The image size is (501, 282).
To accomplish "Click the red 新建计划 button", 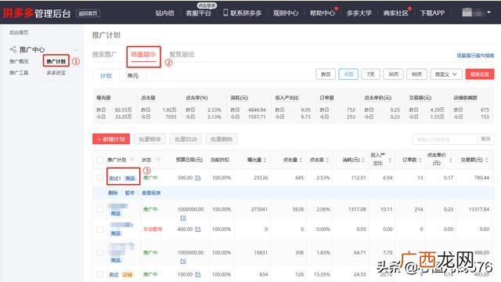I will tap(111, 139).
